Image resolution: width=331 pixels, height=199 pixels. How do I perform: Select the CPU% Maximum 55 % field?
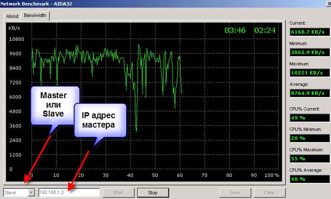click(x=309, y=159)
